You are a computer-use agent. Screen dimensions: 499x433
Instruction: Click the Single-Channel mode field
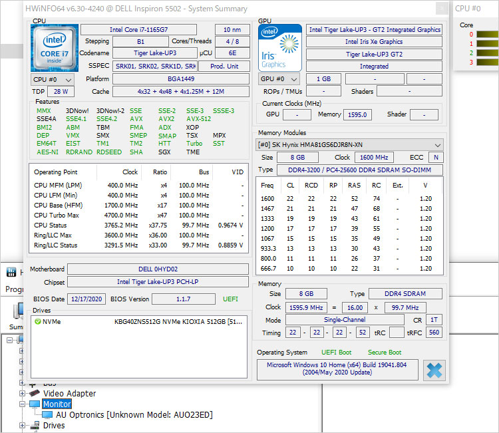pyautogui.click(x=345, y=320)
